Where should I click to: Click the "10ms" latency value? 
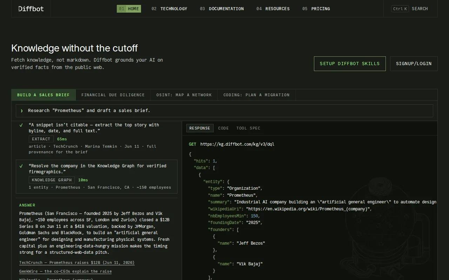point(83,180)
